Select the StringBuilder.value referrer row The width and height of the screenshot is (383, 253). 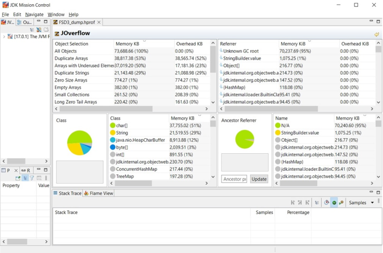pyautogui.click(x=297, y=58)
